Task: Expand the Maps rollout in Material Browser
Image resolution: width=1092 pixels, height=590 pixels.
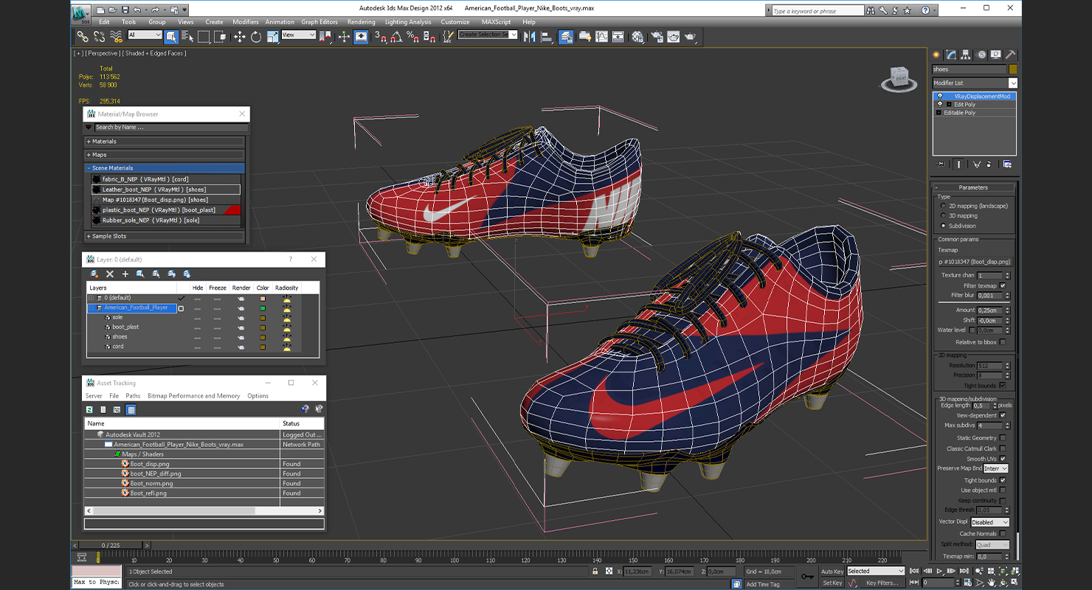Action: click(x=165, y=155)
